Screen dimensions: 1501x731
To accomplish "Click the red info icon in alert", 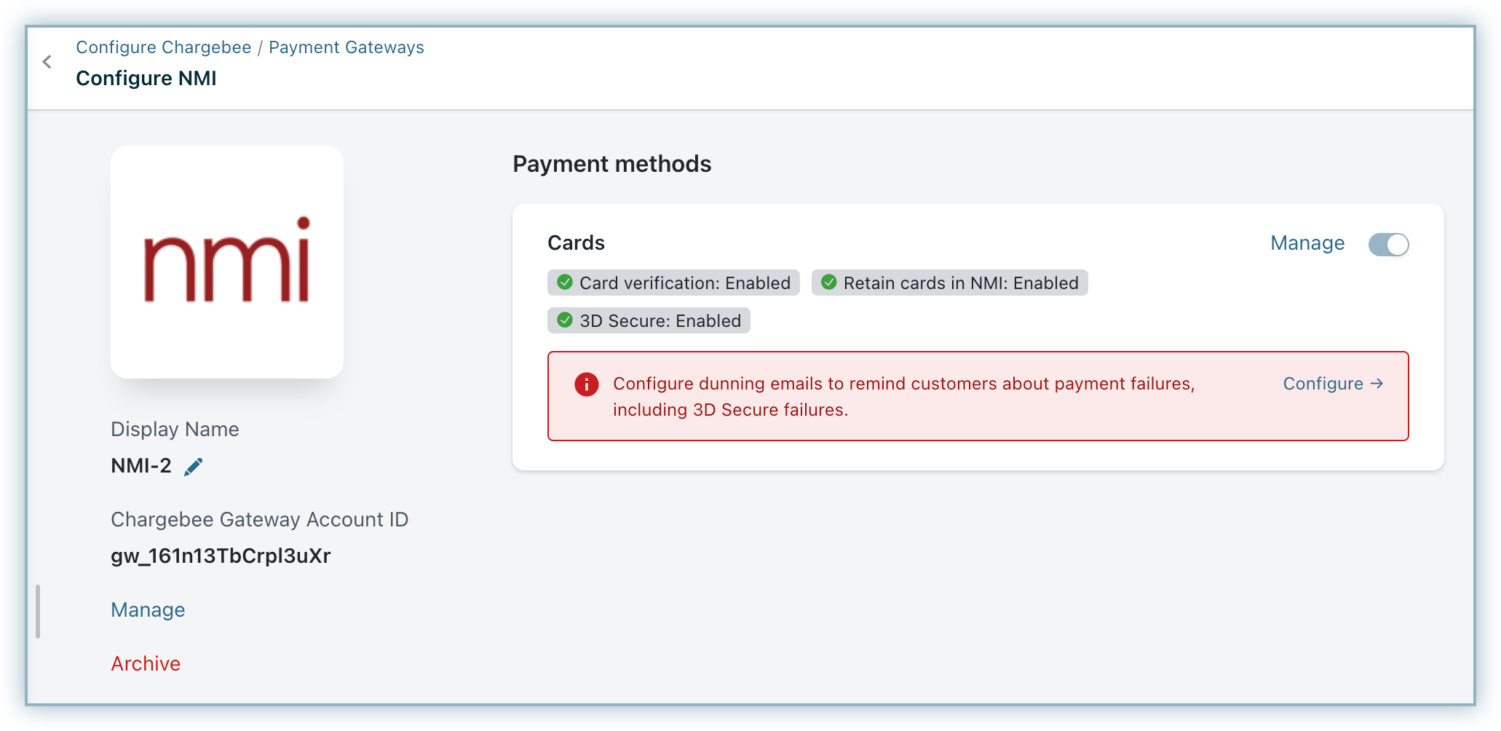I will point(587,384).
